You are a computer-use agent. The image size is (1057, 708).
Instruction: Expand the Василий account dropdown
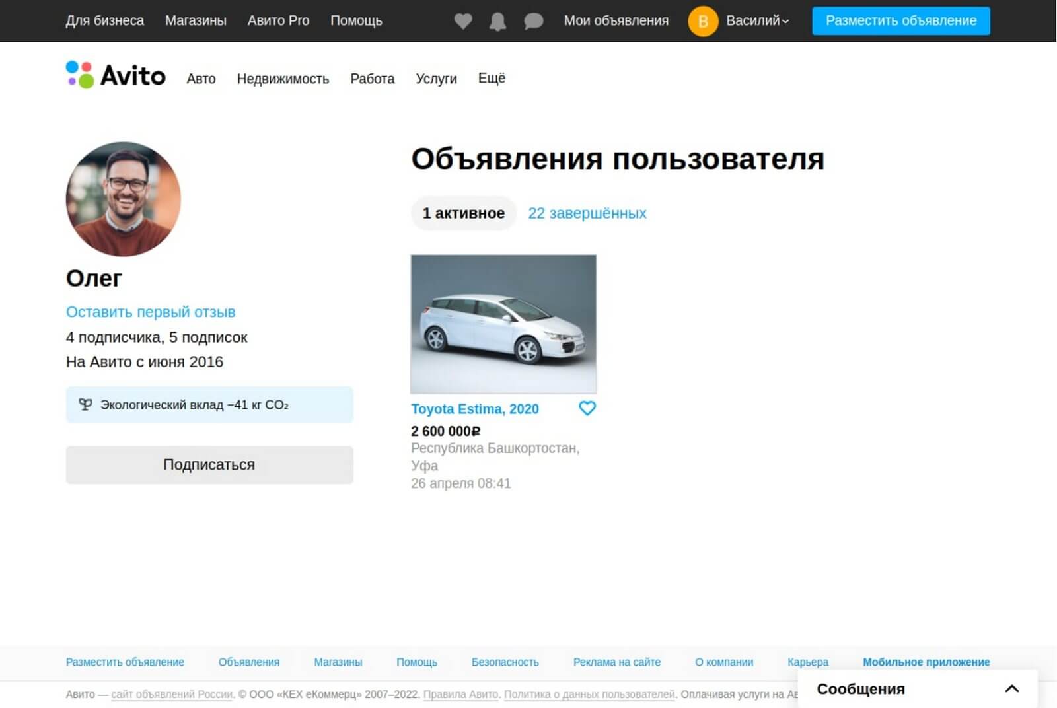click(757, 20)
